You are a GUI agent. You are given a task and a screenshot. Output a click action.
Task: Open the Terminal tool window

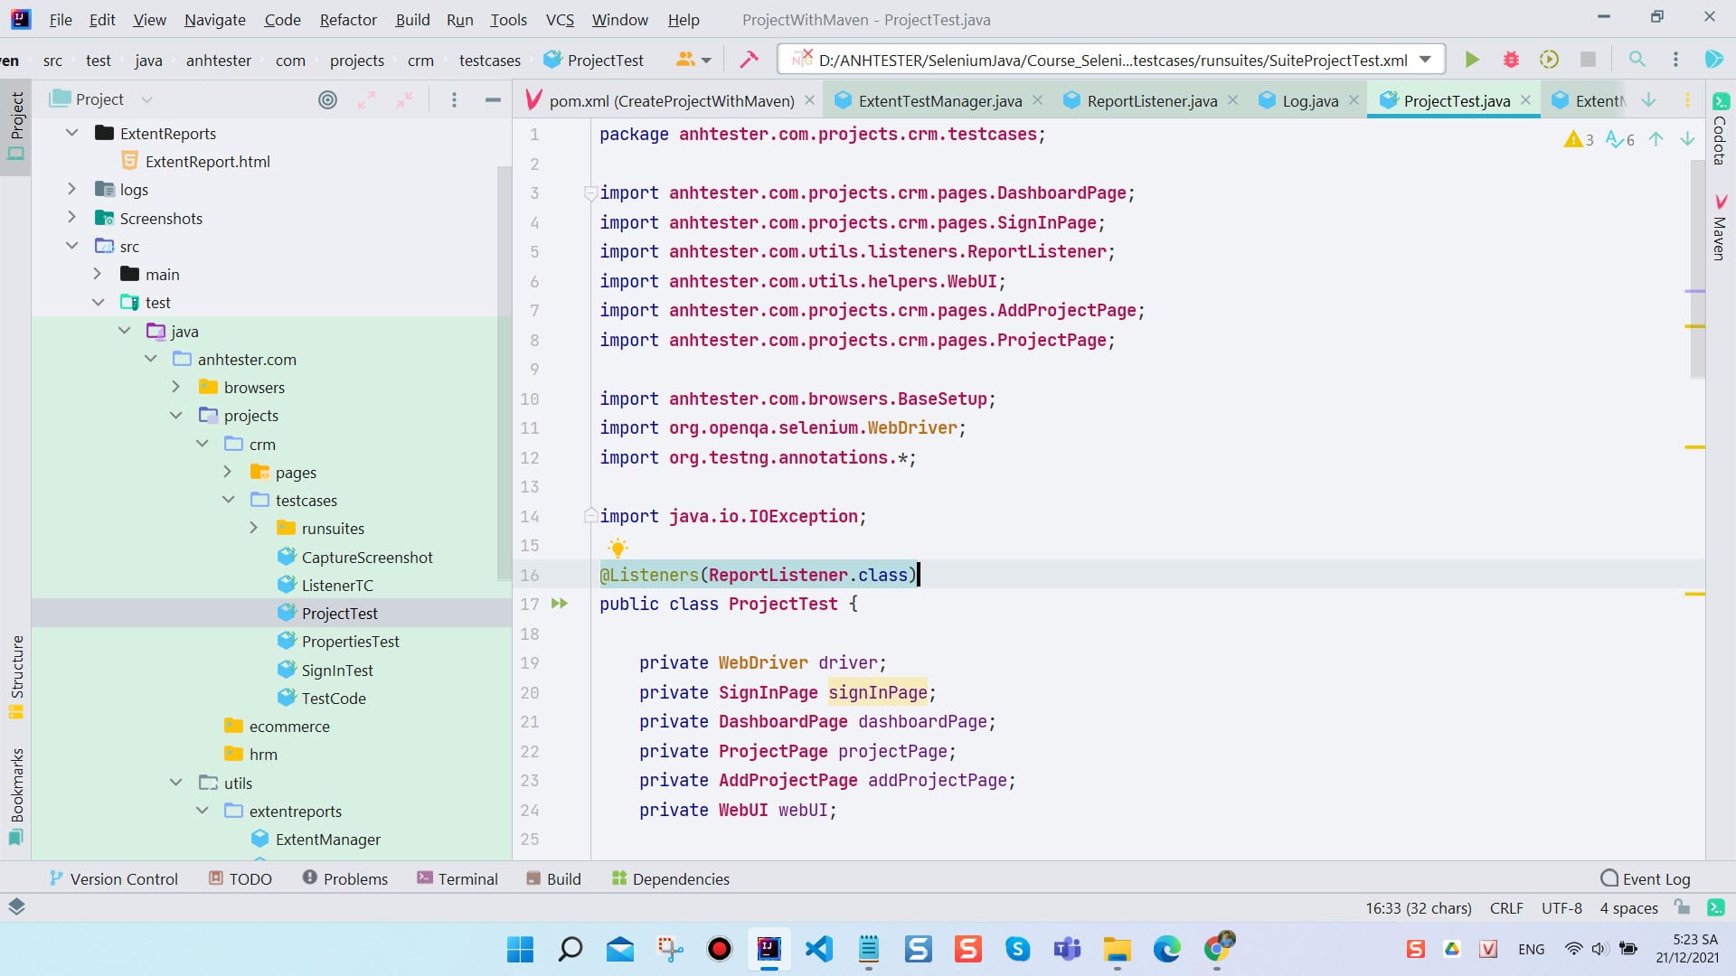[458, 878]
